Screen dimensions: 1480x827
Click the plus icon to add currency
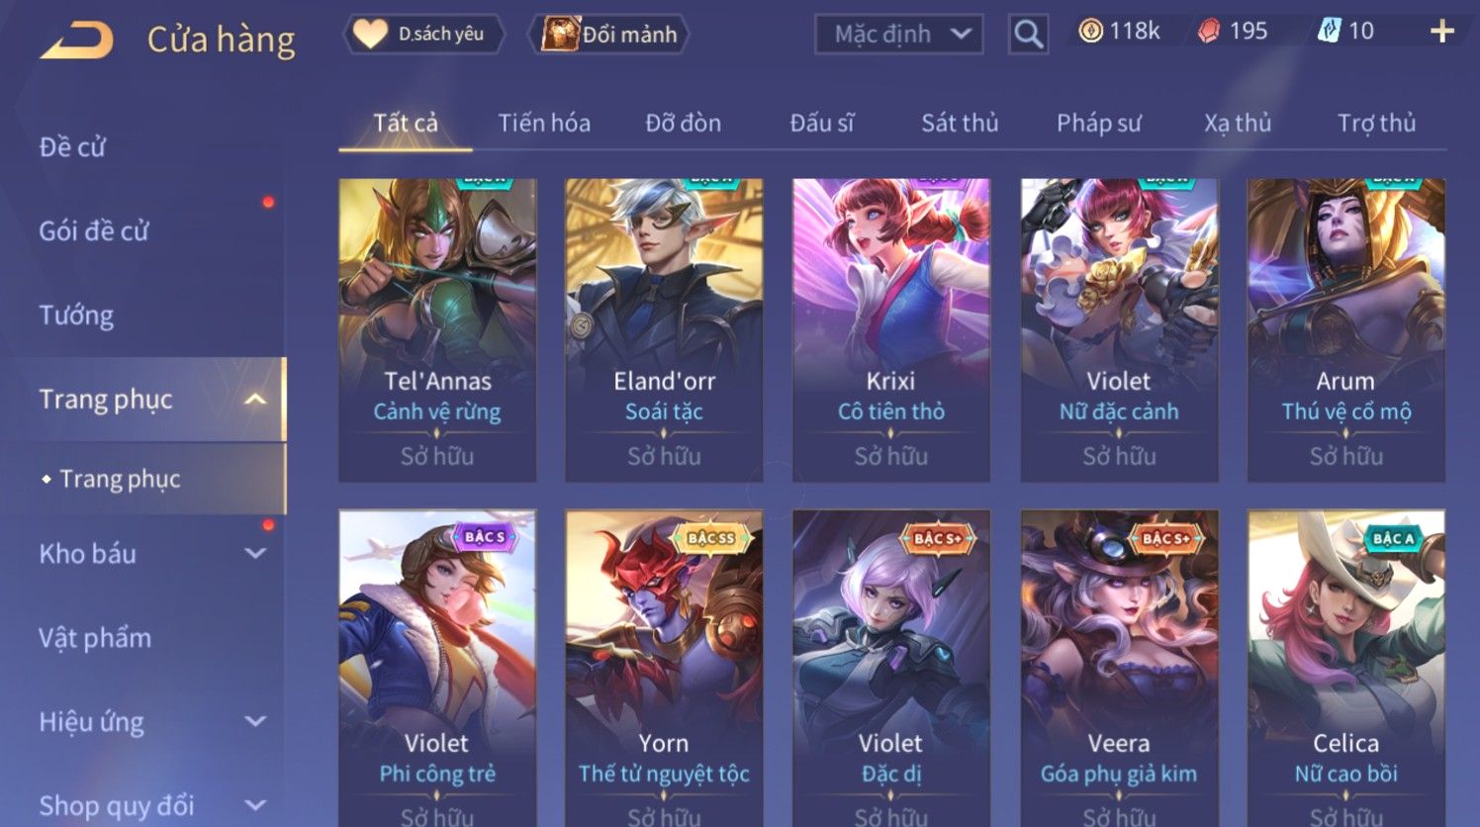coord(1442,32)
